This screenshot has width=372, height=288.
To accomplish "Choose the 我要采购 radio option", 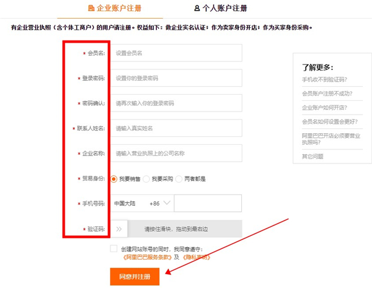I will (x=147, y=179).
